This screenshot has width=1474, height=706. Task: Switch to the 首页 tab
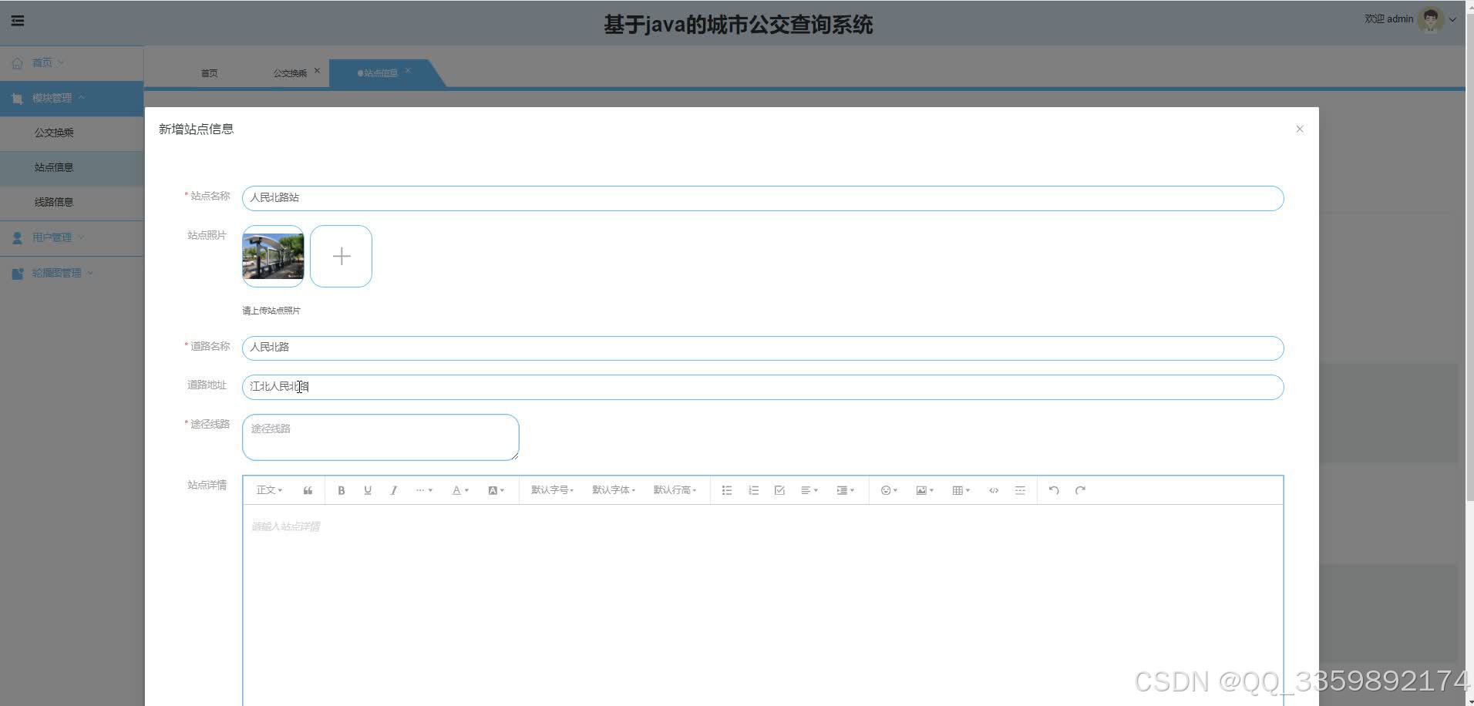[x=209, y=73]
